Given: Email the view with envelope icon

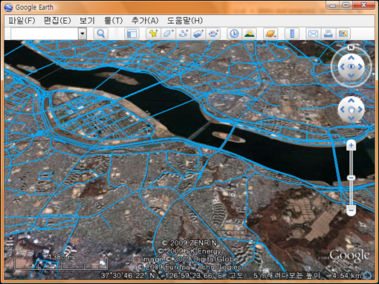Looking at the screenshot, I should [313, 33].
